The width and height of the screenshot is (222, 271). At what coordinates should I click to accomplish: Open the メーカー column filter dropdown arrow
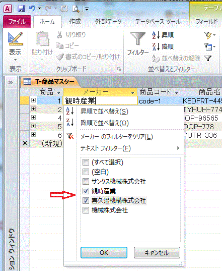[x=132, y=93]
